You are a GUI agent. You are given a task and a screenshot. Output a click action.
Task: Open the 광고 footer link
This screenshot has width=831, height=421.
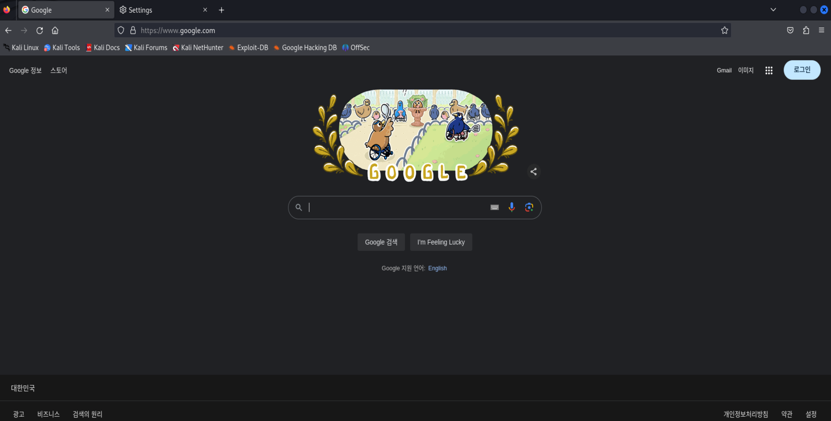coord(19,414)
